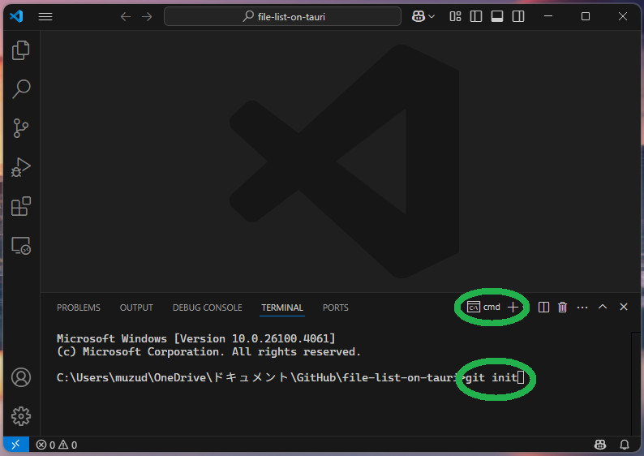Toggle the primary side bar
Screen dimensions: 644x456
point(476,16)
